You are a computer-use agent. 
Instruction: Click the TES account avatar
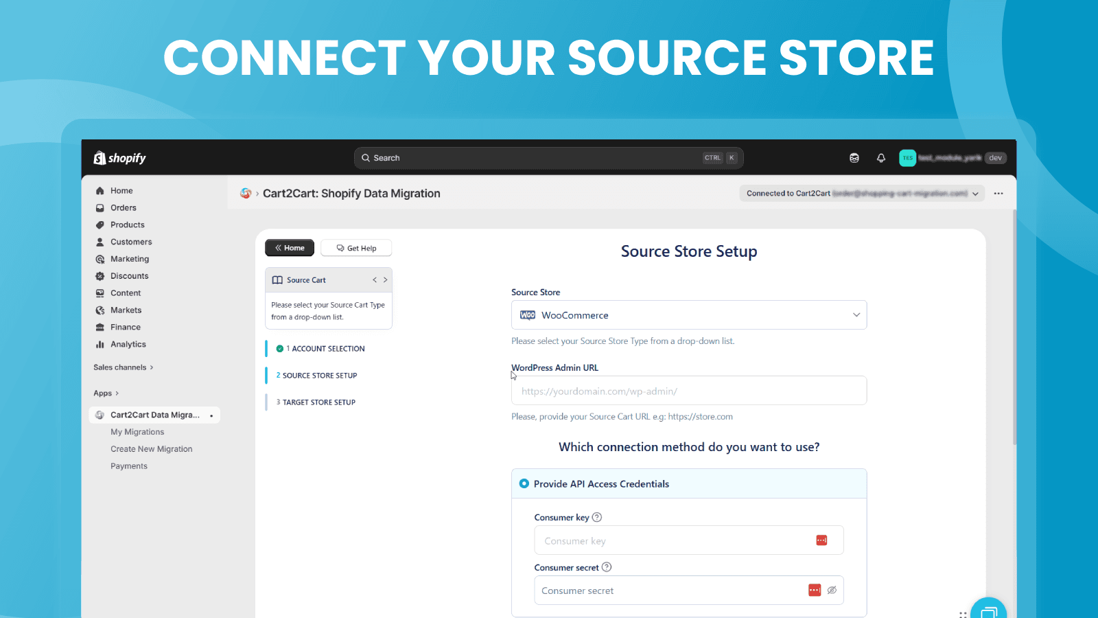point(907,158)
